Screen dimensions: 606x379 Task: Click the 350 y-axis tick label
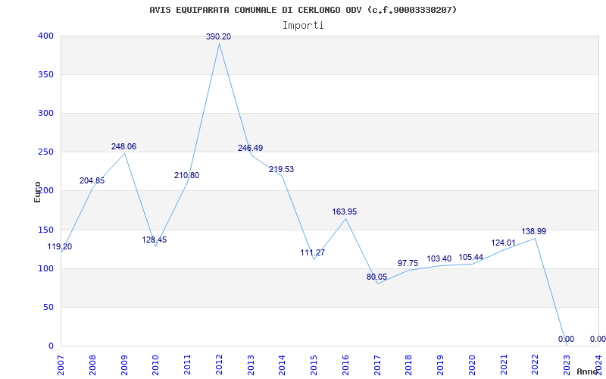45,74
